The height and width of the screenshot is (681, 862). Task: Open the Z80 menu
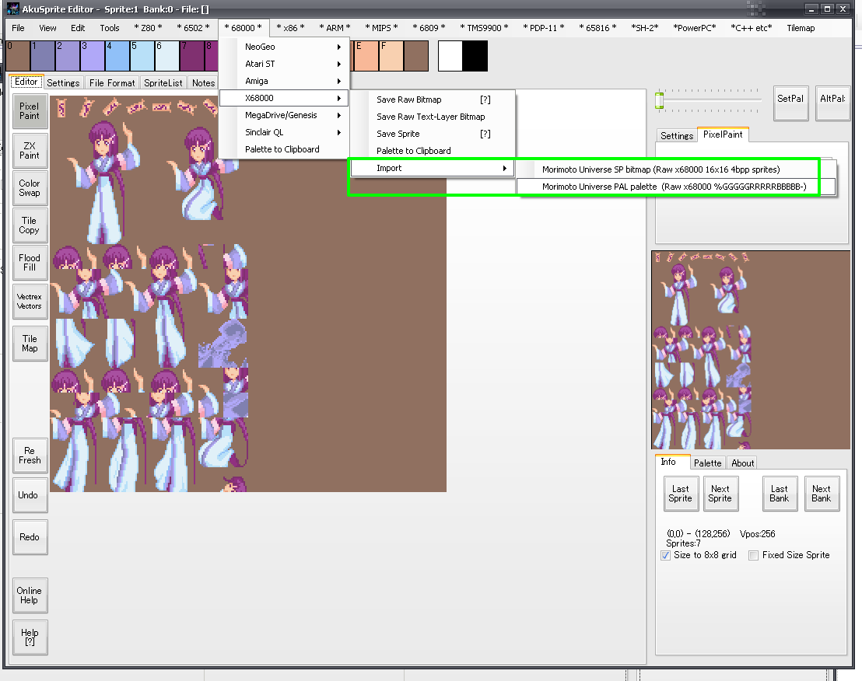click(148, 28)
